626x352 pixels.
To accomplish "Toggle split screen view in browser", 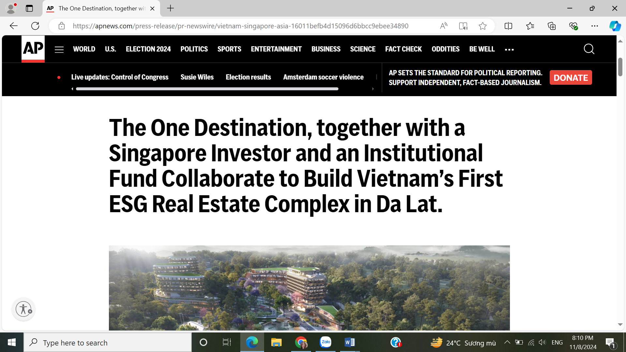I will (x=508, y=26).
